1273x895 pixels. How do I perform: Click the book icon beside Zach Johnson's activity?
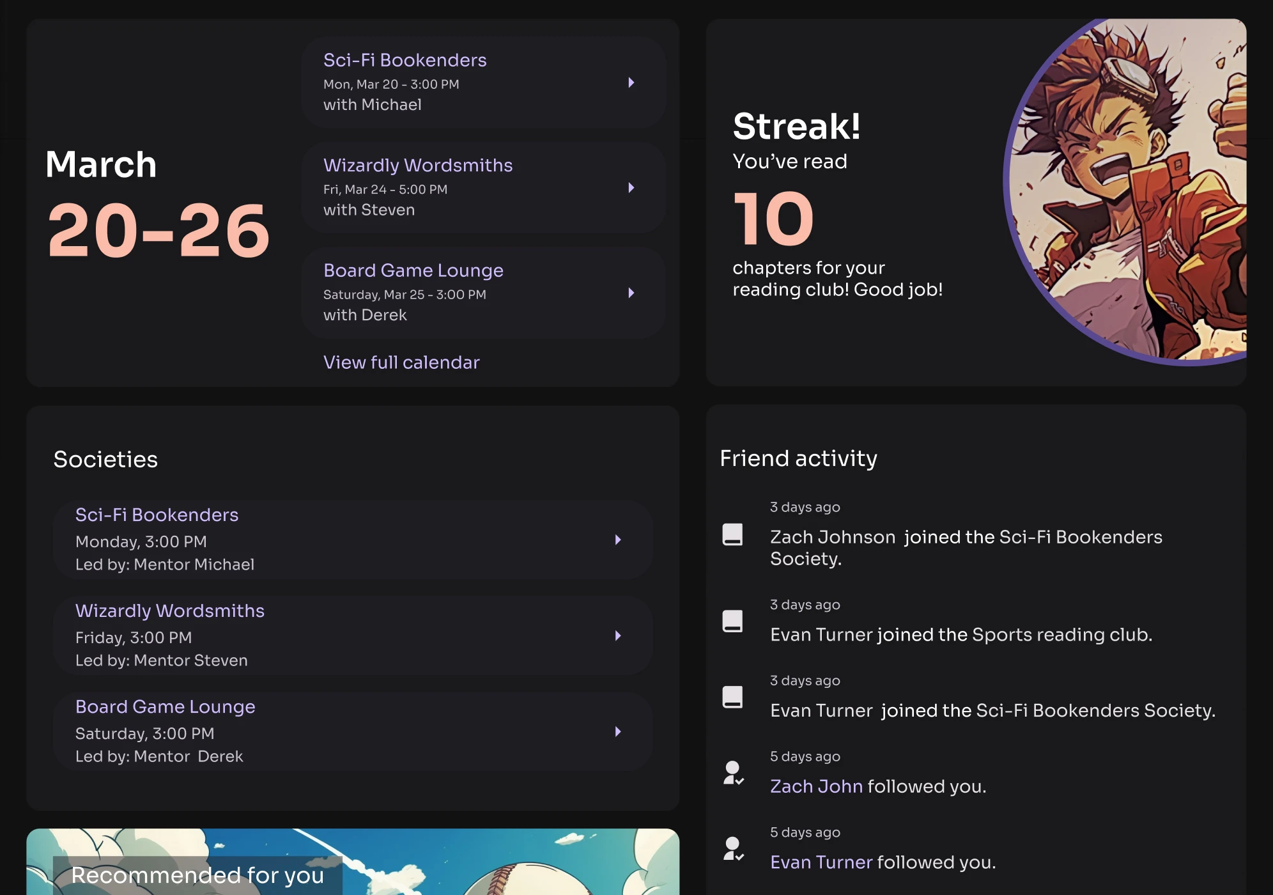[732, 536]
